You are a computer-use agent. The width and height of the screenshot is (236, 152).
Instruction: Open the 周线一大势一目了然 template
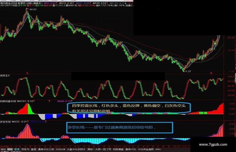[99, 149]
